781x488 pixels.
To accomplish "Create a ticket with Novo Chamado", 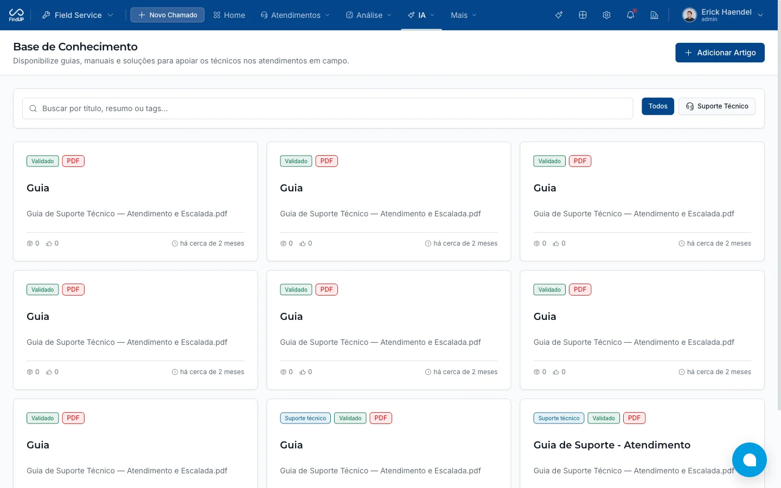I will (x=168, y=15).
